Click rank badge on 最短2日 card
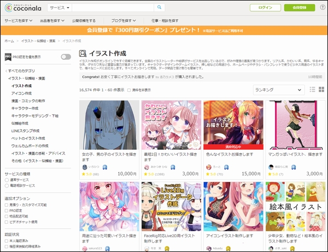Screen dimensions: 328x252 tap(173, 167)
